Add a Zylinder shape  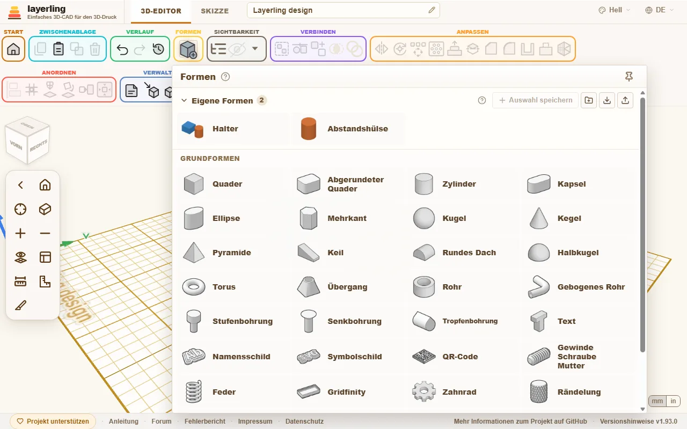463,184
